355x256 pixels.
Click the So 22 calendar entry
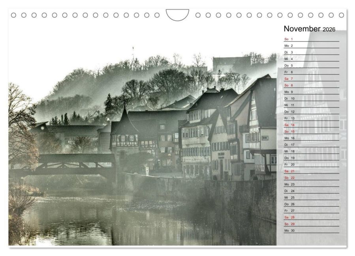point(312,178)
